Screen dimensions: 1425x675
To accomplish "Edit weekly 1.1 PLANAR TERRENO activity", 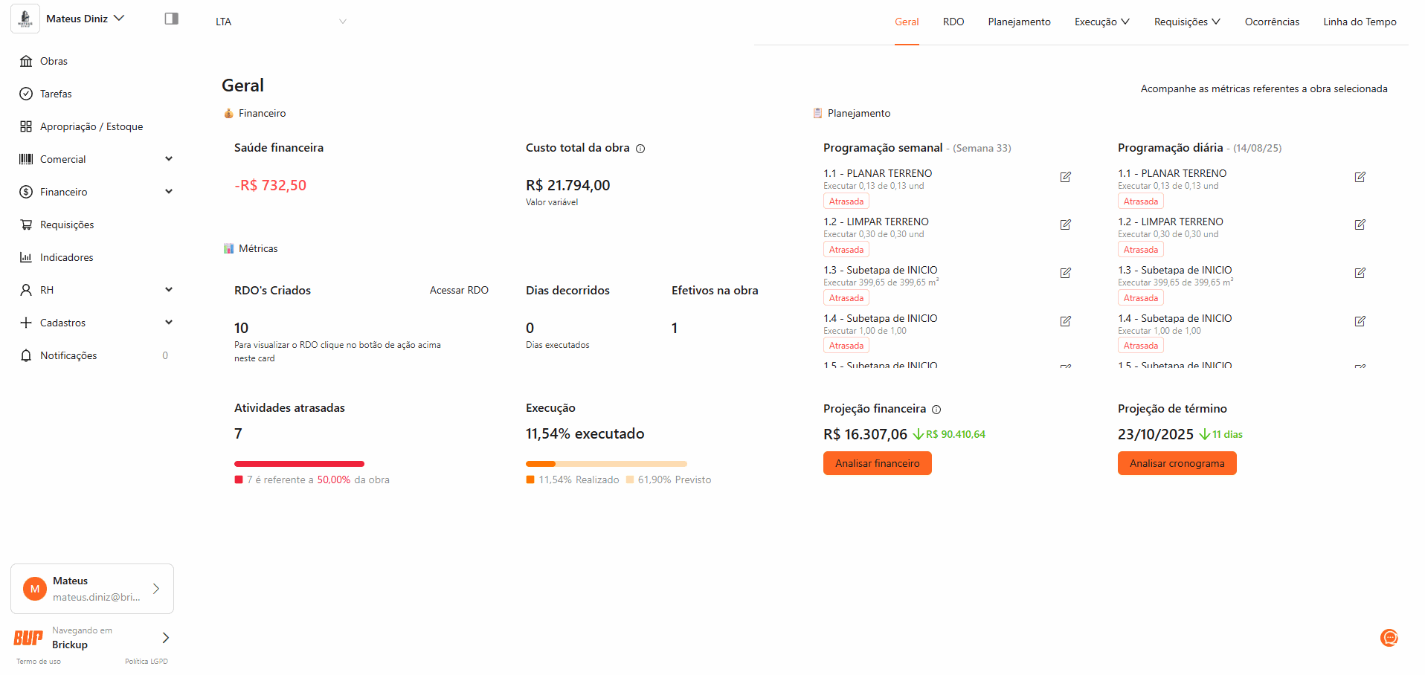I will pyautogui.click(x=1065, y=177).
